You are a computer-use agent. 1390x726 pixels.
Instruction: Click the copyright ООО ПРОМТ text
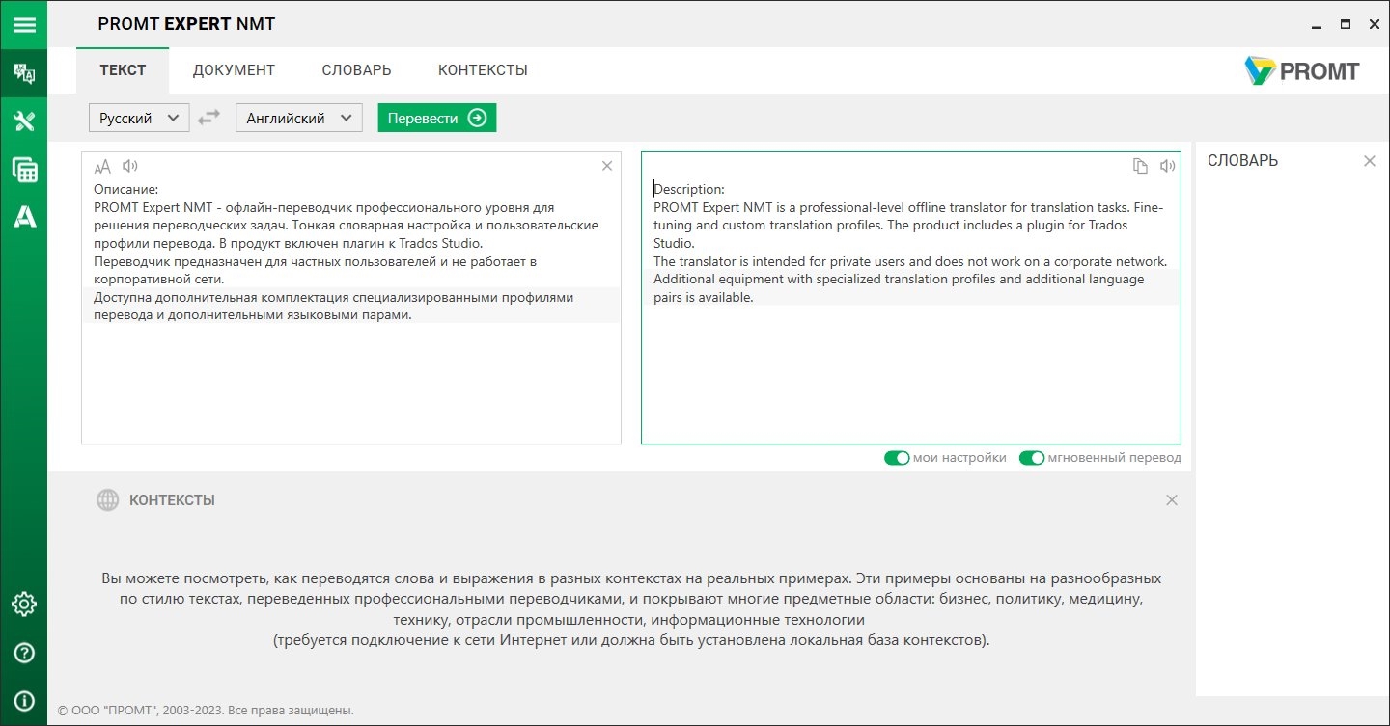pyautogui.click(x=206, y=711)
